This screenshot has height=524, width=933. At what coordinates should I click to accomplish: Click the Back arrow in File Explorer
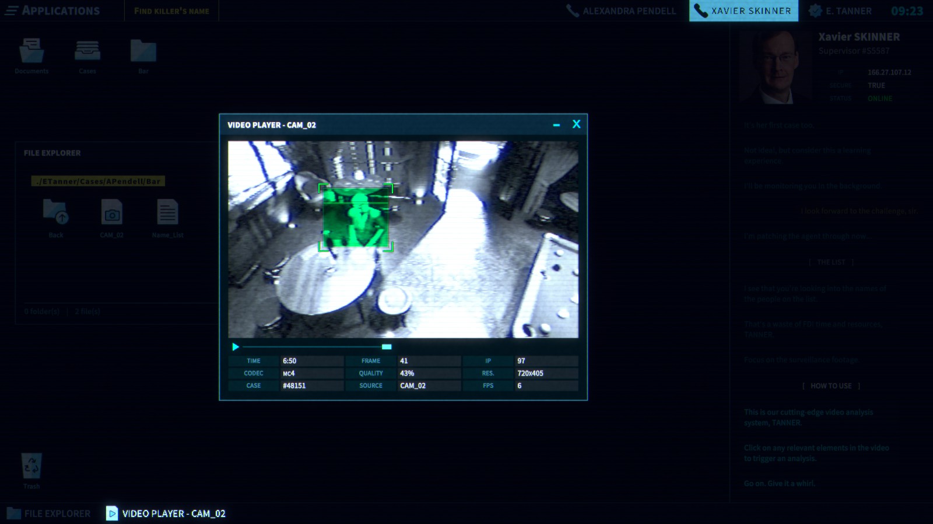pyautogui.click(x=56, y=215)
